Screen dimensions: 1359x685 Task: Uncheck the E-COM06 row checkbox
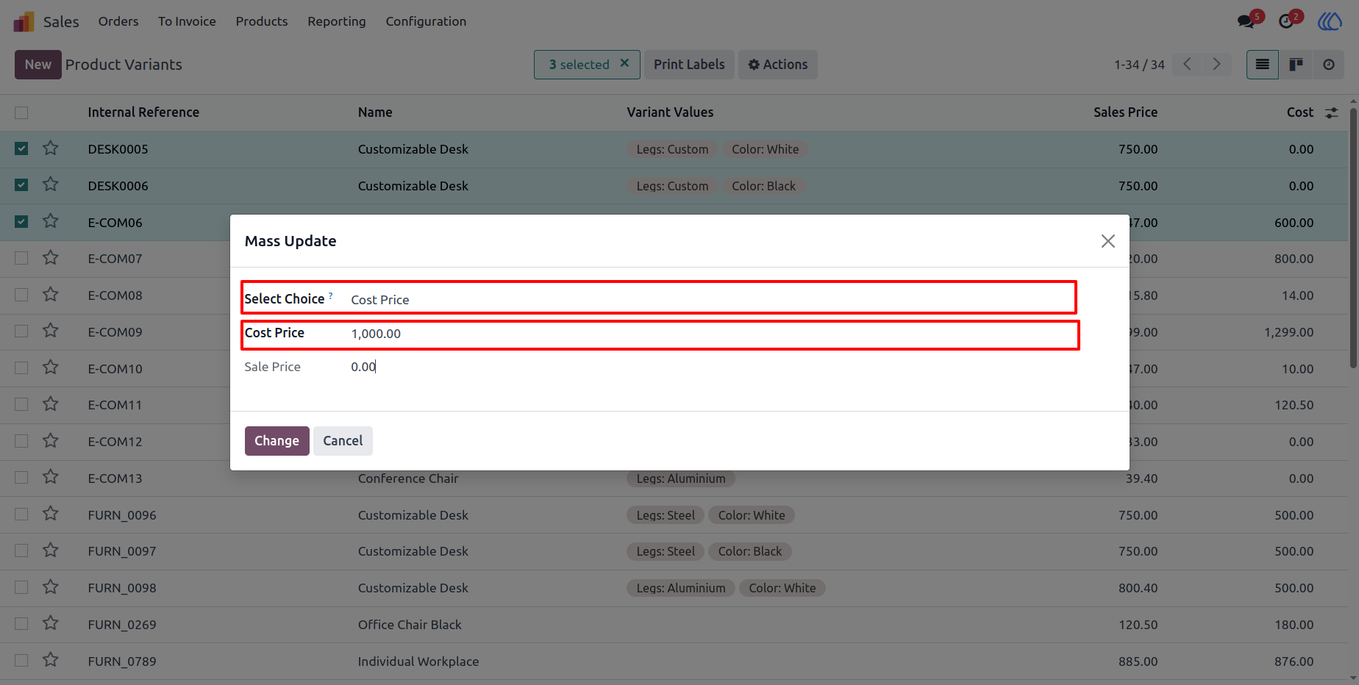click(21, 222)
